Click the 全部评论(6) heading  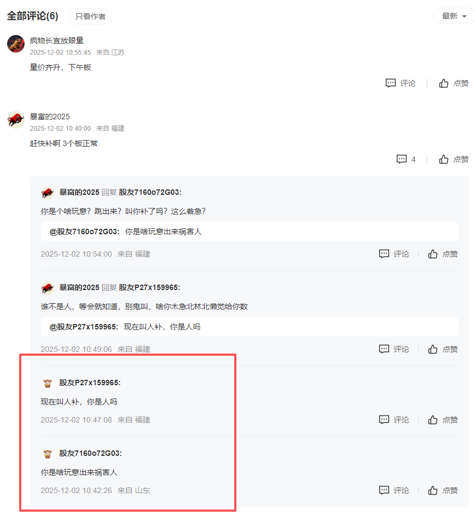coord(32,16)
